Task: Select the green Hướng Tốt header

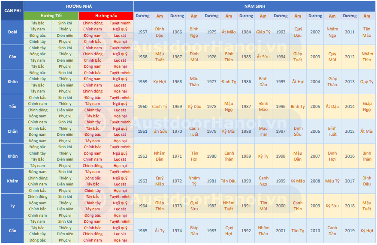Action: pyautogui.click(x=51, y=16)
